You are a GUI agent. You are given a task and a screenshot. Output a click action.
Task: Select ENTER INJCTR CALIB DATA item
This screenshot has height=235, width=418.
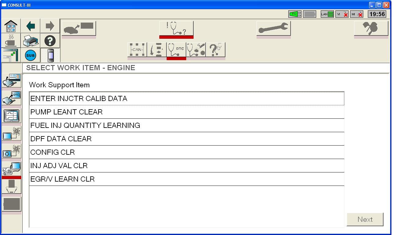point(187,99)
